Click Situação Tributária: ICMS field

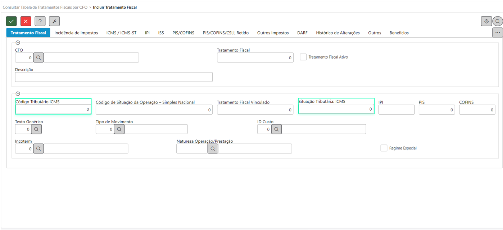(x=336, y=109)
